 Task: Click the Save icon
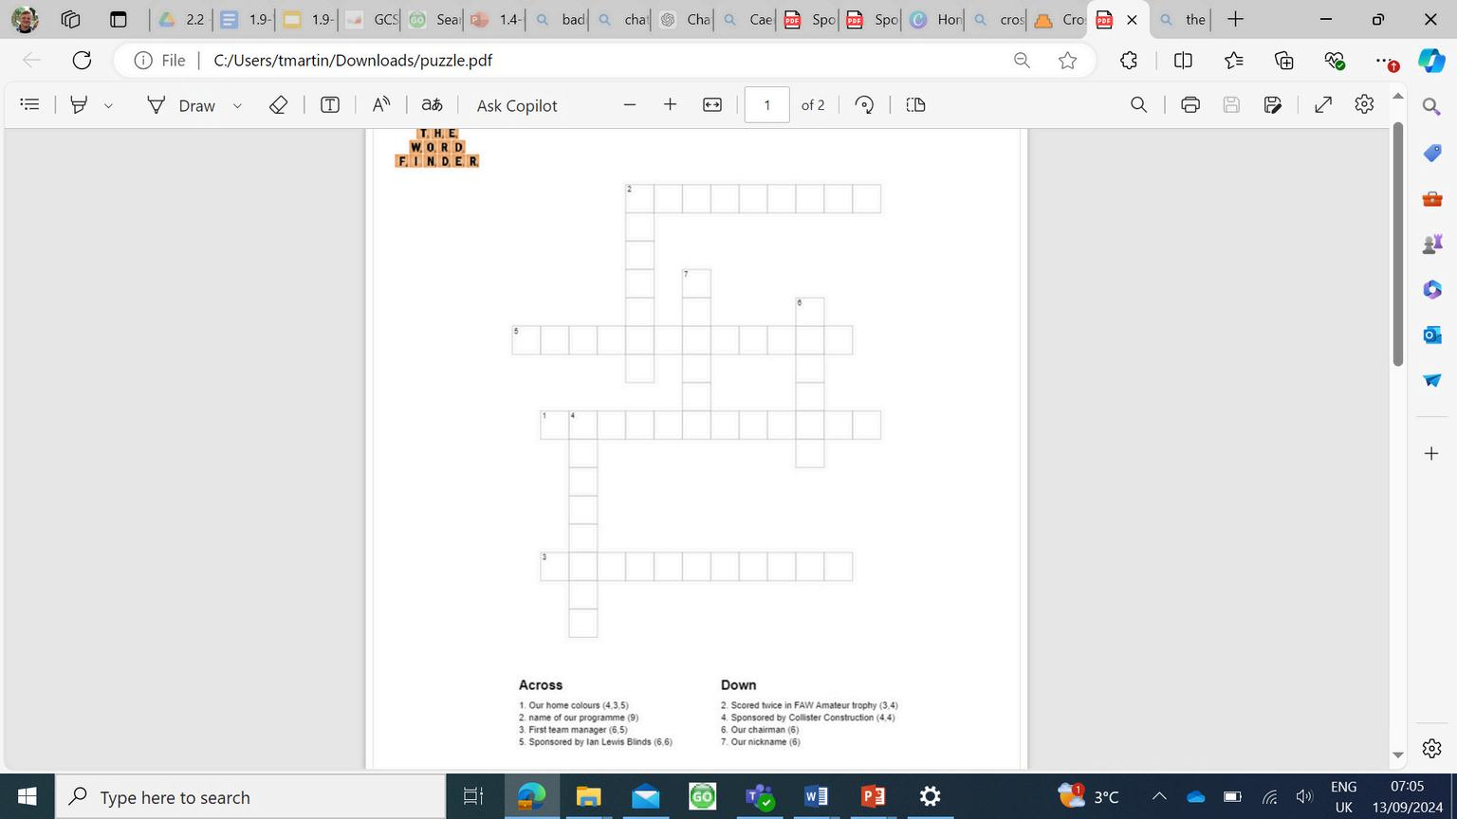click(x=1231, y=104)
